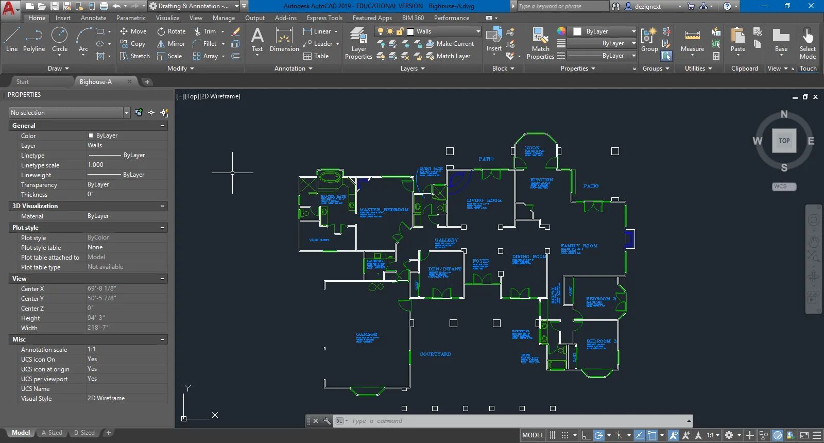Screen dimensions: 824x443
Task: Click the Move tool in Modify panel
Action: click(x=133, y=31)
